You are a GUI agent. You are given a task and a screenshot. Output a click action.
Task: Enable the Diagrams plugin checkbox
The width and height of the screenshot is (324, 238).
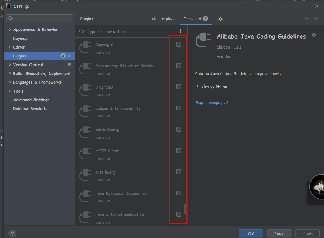[178, 87]
